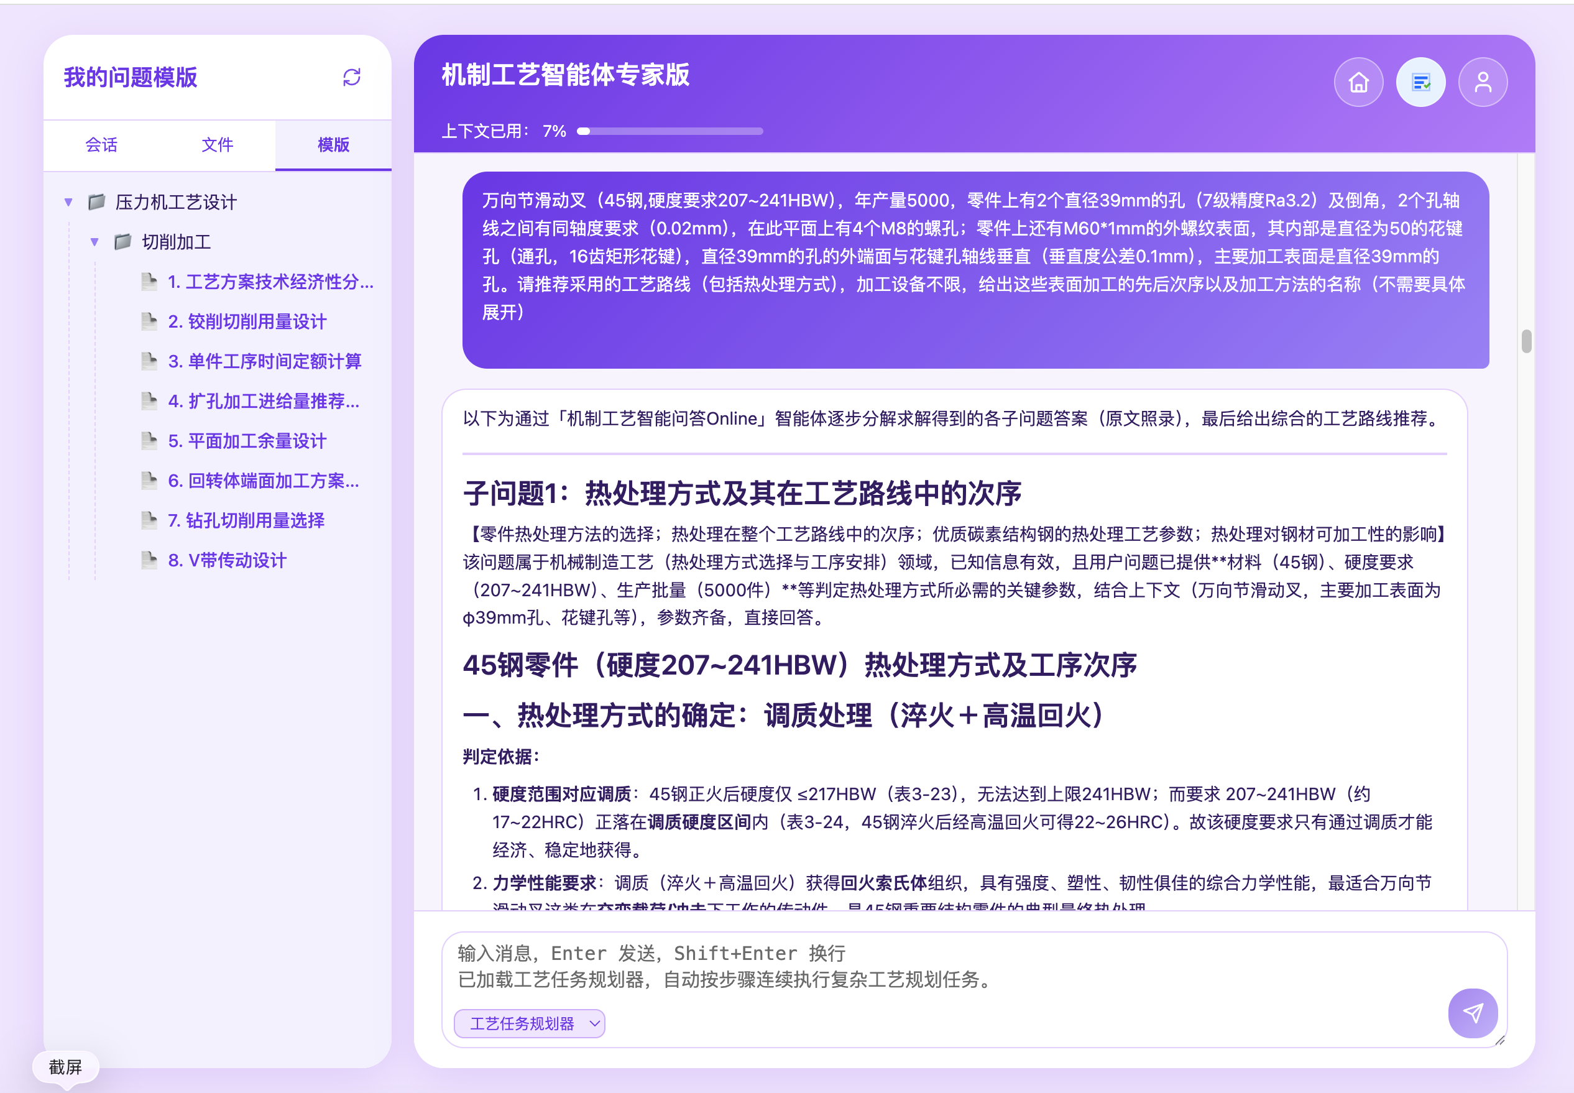The height and width of the screenshot is (1093, 1574).
Task: Click file icon beside 钻孔切削用量选择
Action: point(149,520)
